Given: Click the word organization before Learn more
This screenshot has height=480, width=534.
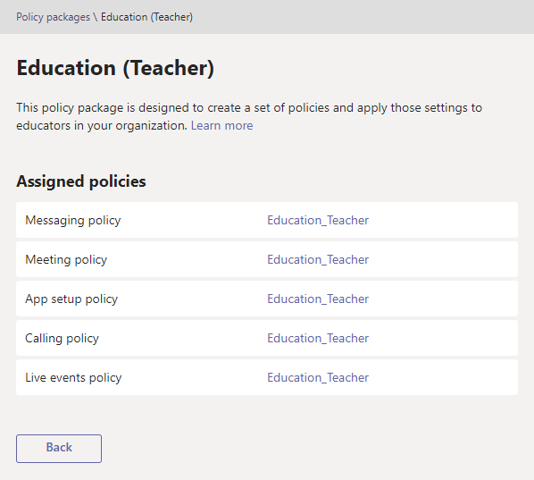Looking at the screenshot, I should (152, 126).
